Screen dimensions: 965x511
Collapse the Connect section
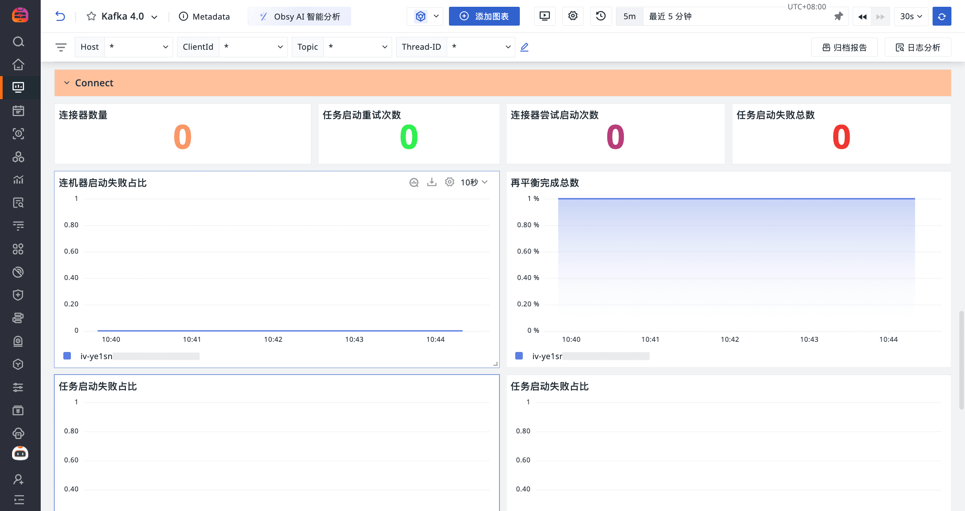point(67,83)
